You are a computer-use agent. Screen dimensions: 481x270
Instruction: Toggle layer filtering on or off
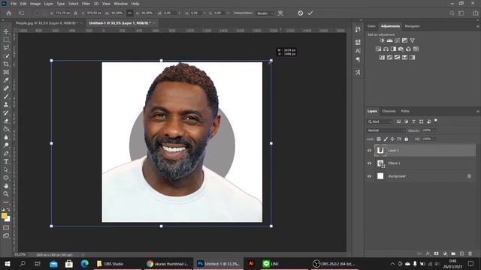436,121
